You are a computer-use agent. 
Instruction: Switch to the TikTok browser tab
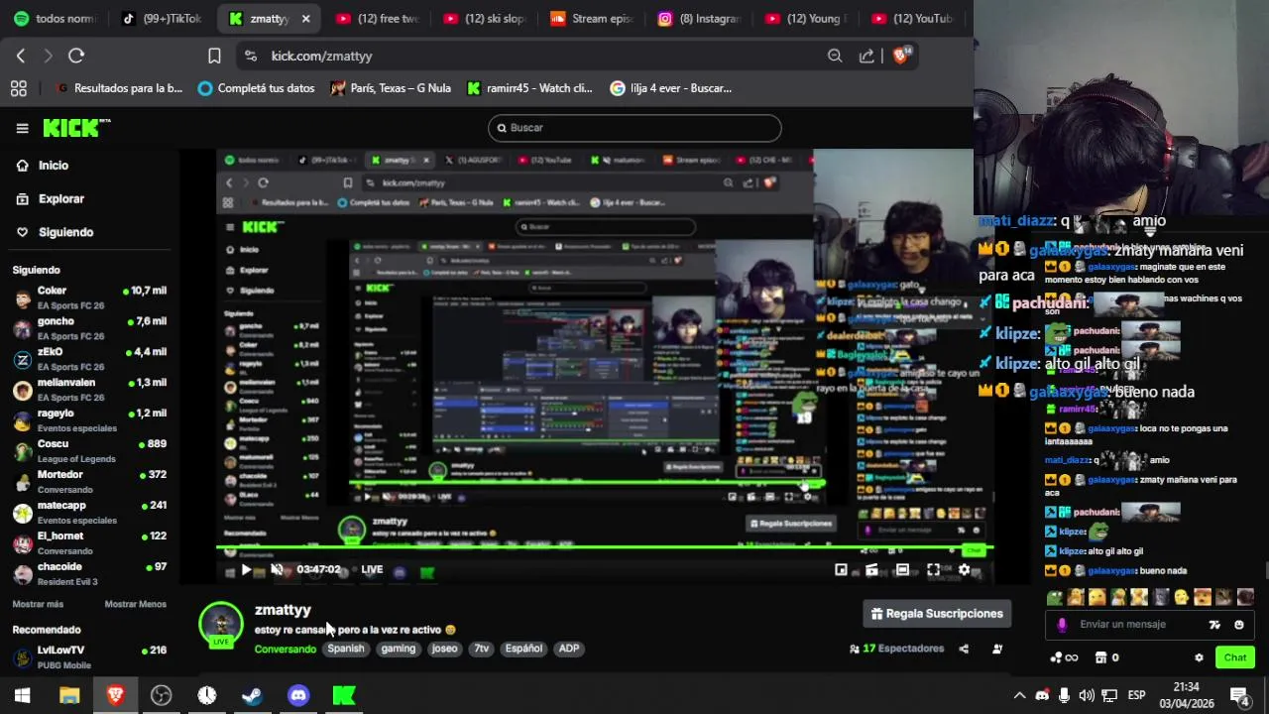pyautogui.click(x=162, y=18)
